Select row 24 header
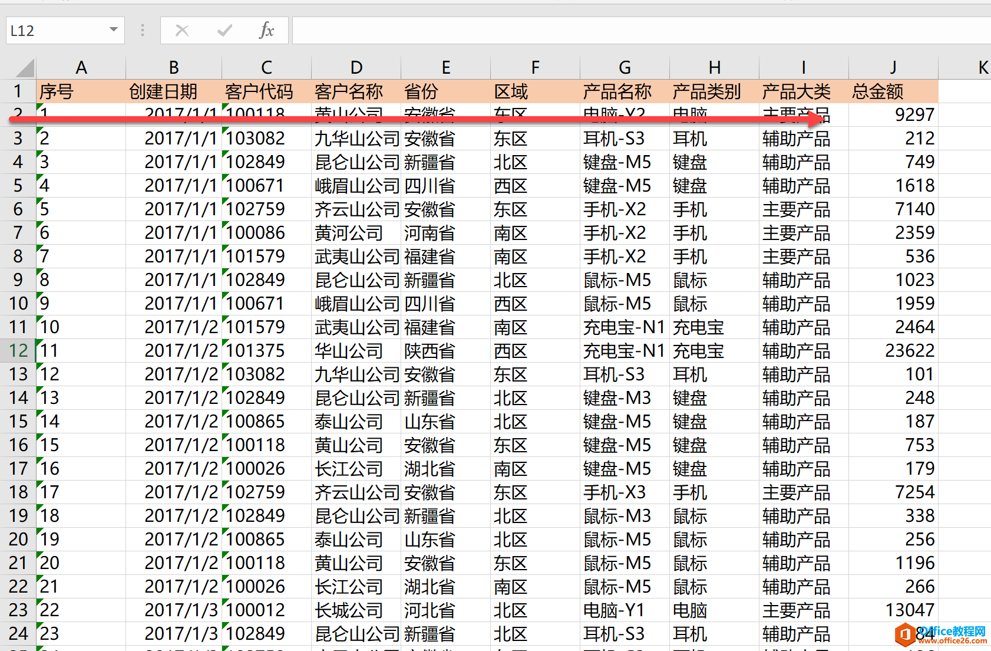Image resolution: width=991 pixels, height=651 pixels. tap(18, 634)
